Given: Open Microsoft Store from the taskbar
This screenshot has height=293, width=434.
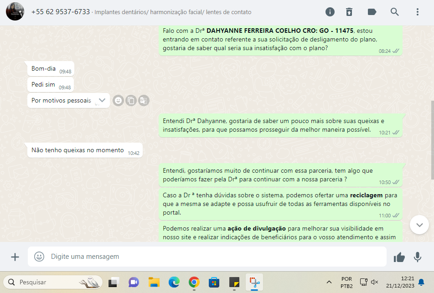Looking at the screenshot, I should (214, 282).
